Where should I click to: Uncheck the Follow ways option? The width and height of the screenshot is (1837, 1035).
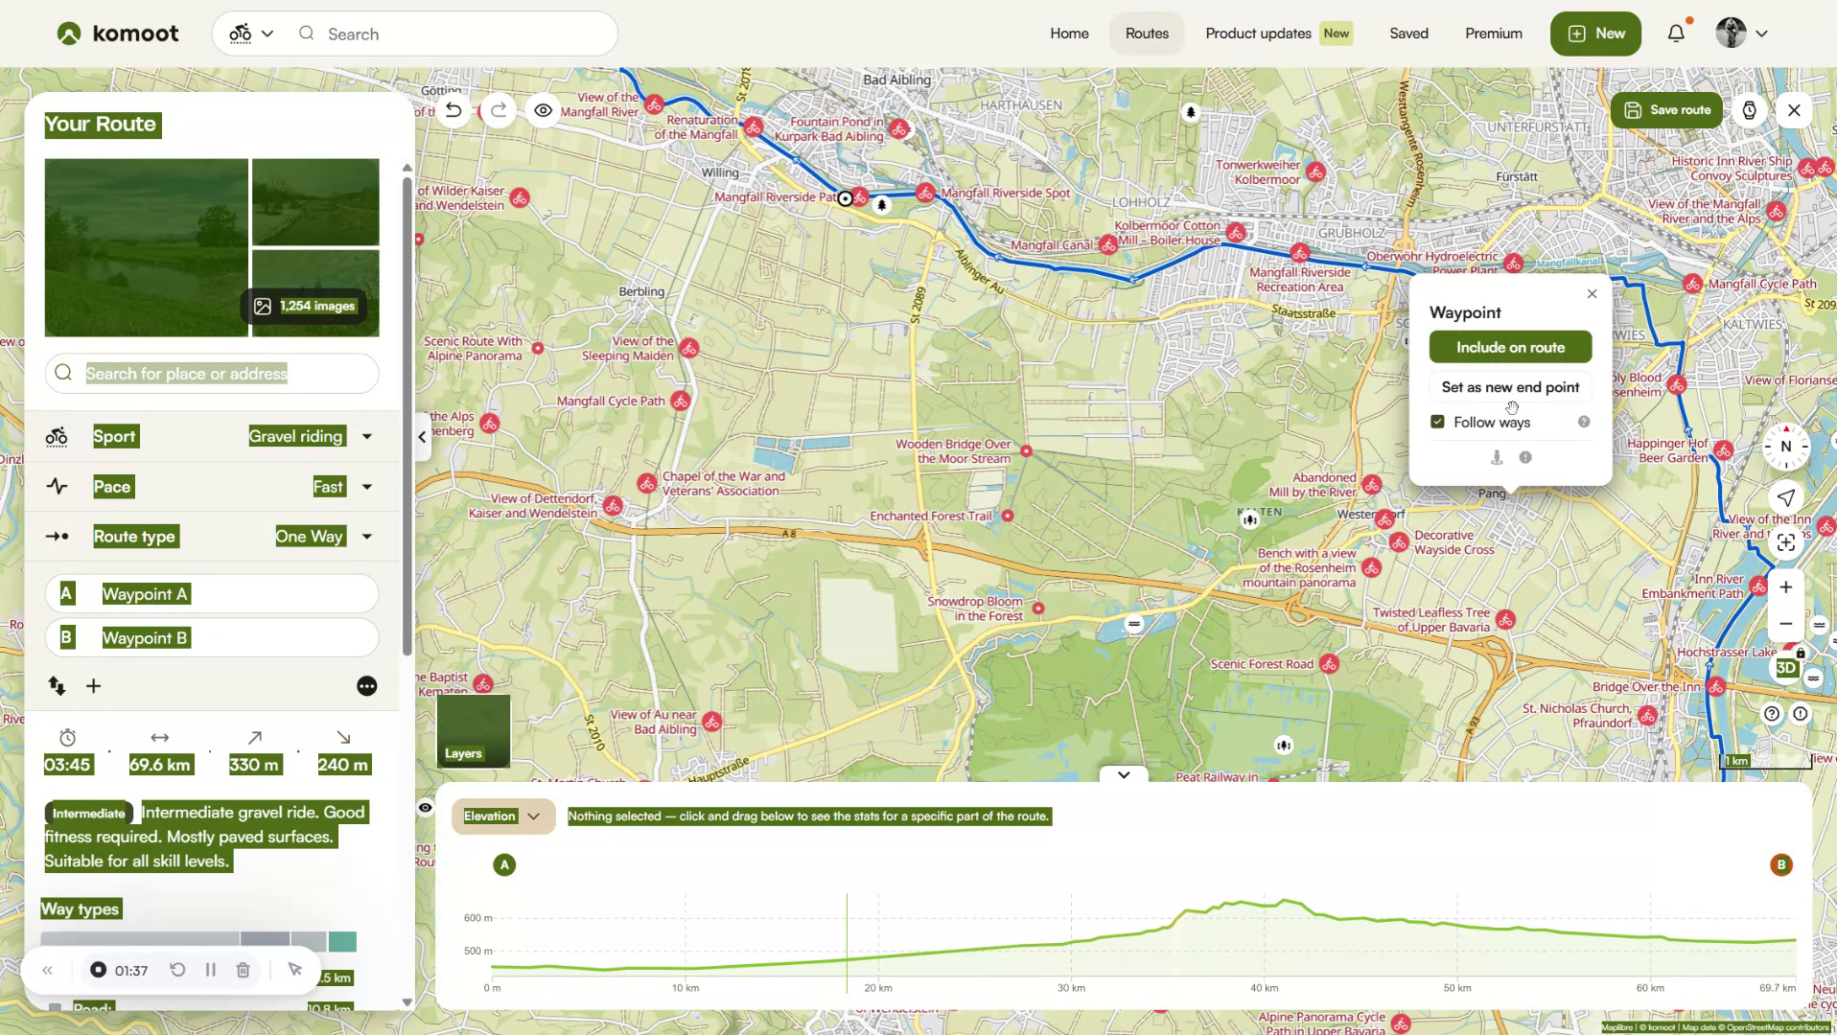[1438, 422]
